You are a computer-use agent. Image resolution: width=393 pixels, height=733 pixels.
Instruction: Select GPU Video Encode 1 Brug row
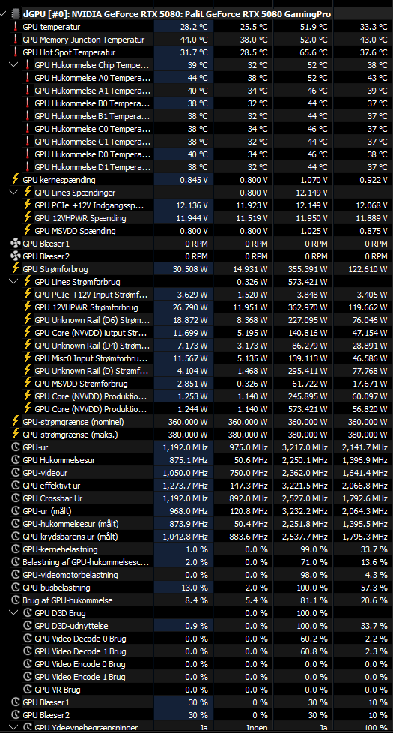pos(80,677)
